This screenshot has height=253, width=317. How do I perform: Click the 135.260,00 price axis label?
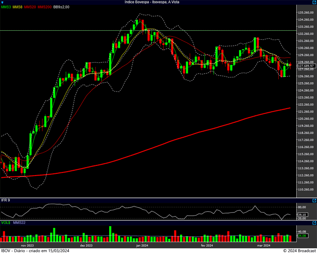coord(306,12)
